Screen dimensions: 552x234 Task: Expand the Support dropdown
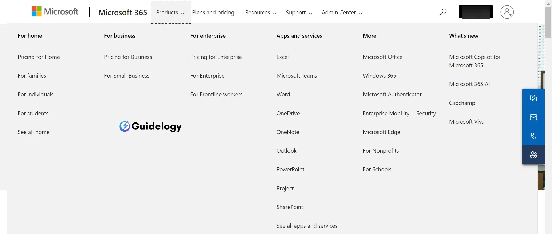(299, 12)
